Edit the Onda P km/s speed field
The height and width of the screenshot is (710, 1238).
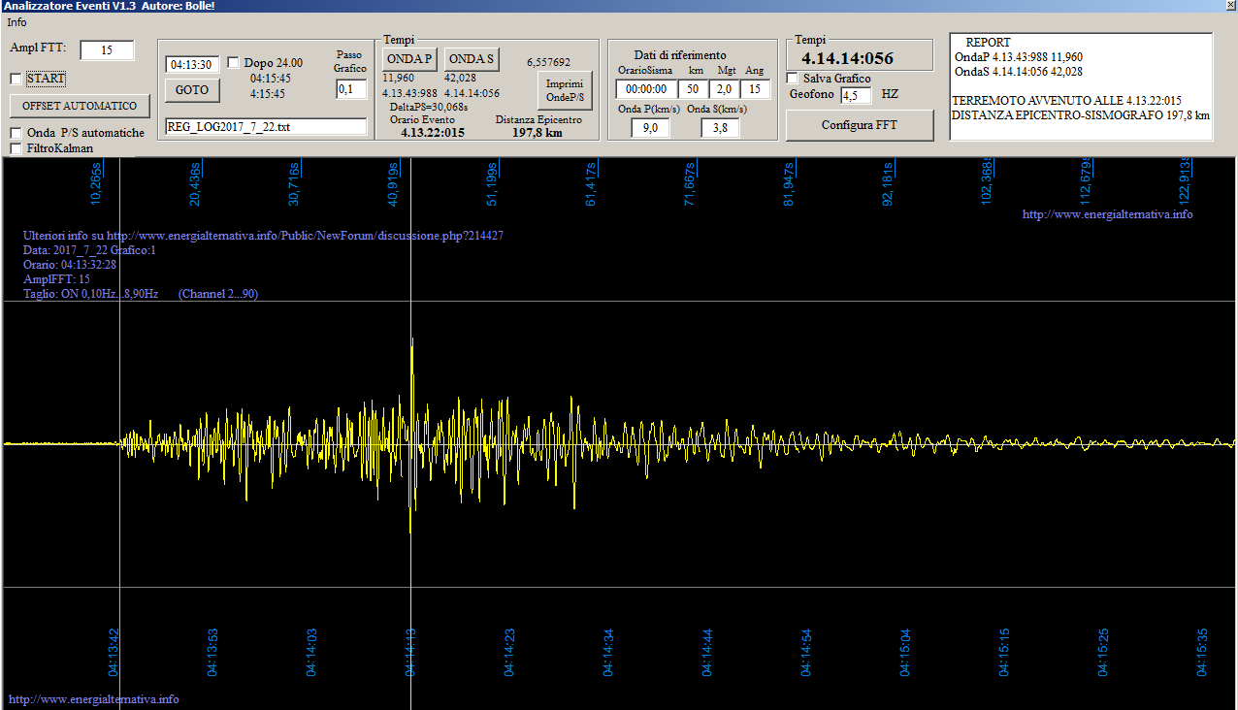point(650,128)
